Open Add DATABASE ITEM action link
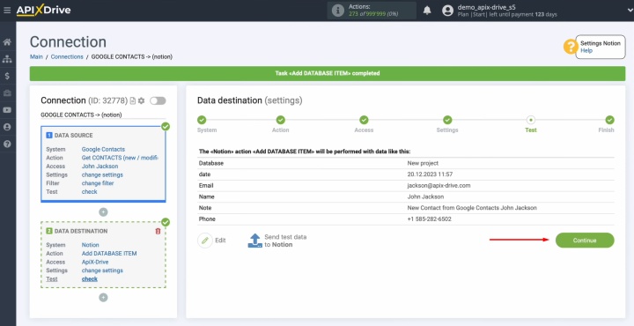 point(109,253)
